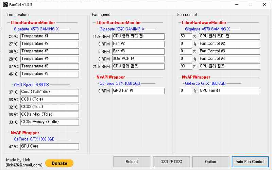Click the CPU 쿨러 라디 팬 fan speed field
The width and height of the screenshot is (272, 170).
tap(138, 36)
